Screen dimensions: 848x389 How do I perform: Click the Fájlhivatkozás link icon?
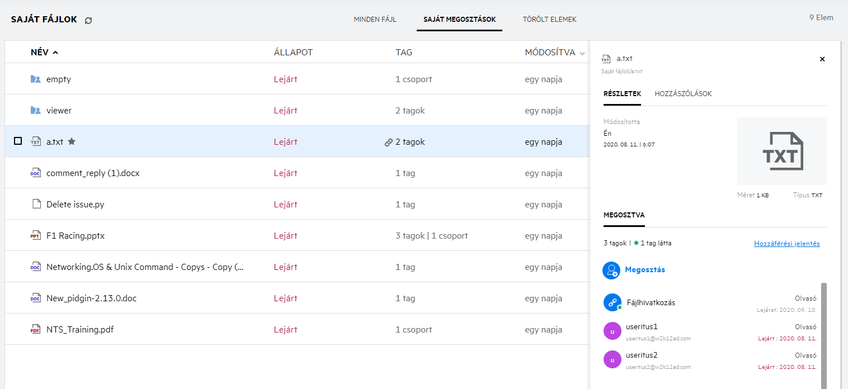[612, 302]
